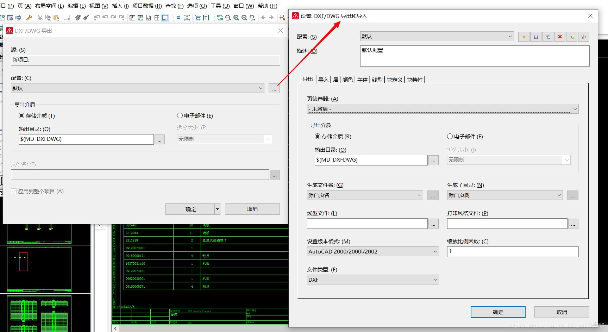Click the new configuration star icon

tap(524, 37)
